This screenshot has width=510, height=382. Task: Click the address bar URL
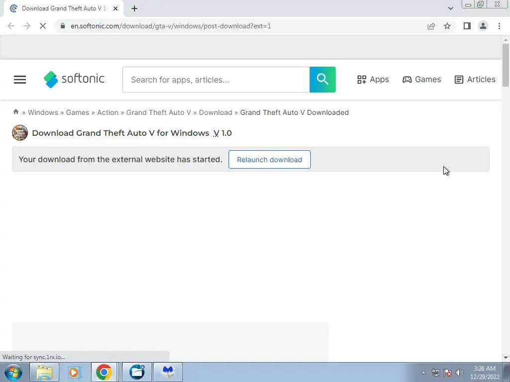click(171, 26)
